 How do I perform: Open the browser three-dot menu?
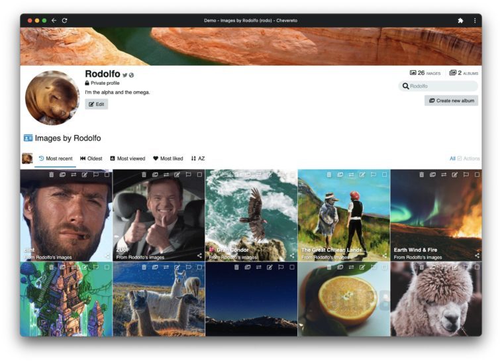click(475, 21)
